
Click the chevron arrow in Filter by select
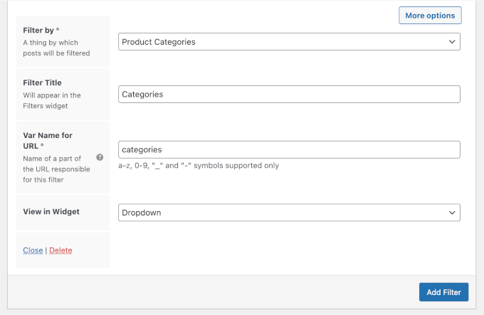coord(452,42)
